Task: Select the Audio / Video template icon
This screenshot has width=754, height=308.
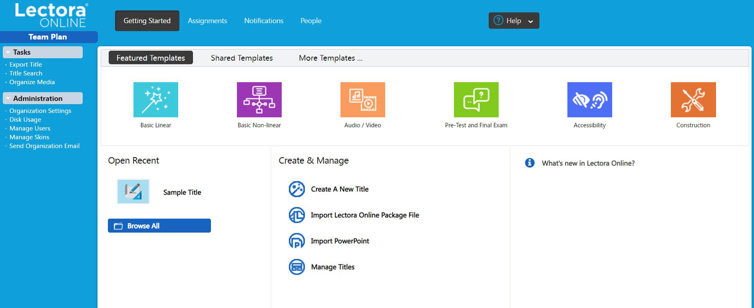Action: [363, 100]
